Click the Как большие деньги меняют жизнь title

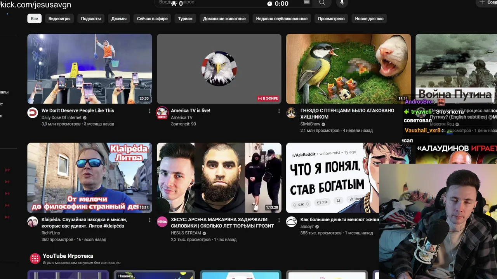(x=339, y=220)
